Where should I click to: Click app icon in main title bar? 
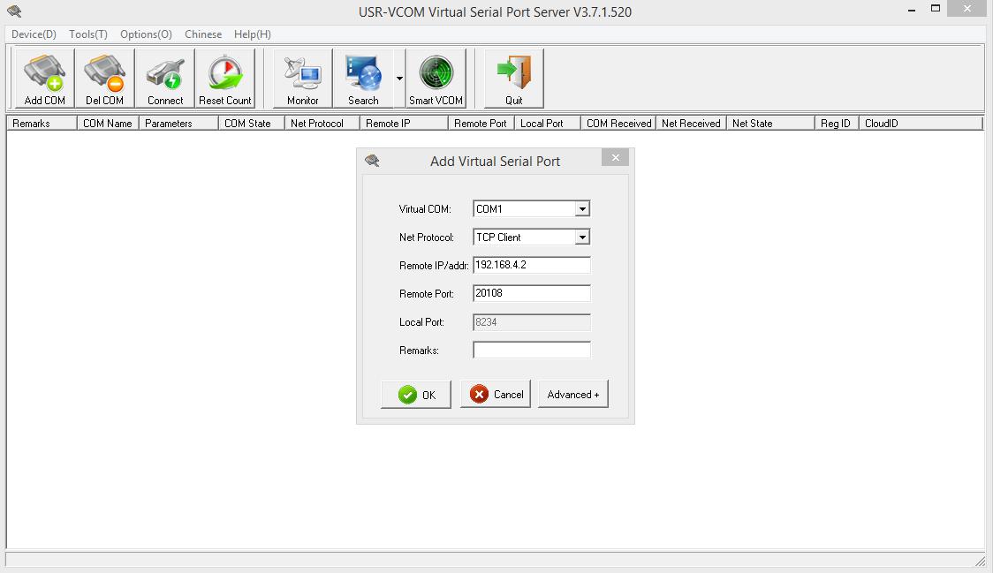click(x=14, y=11)
